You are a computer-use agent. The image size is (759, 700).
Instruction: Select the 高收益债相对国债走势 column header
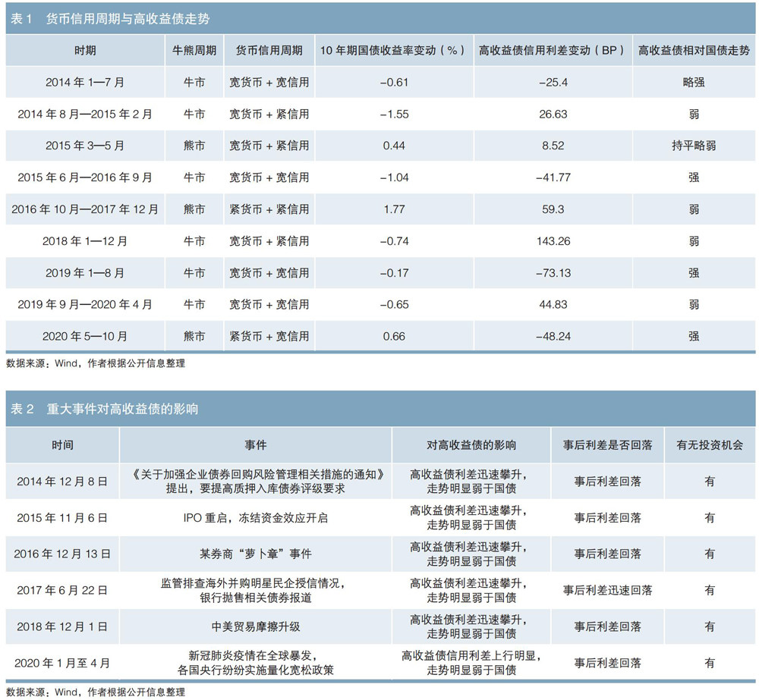(694, 51)
